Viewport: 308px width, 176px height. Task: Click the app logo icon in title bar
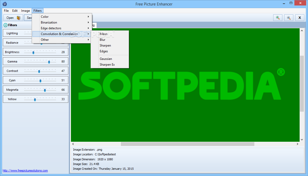[x=5, y=4]
